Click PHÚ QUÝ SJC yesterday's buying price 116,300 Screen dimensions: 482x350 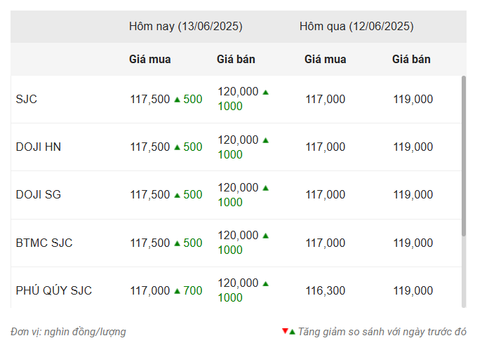pyautogui.click(x=326, y=290)
